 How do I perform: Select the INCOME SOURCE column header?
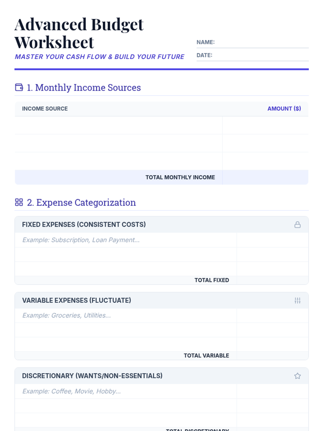tap(45, 109)
